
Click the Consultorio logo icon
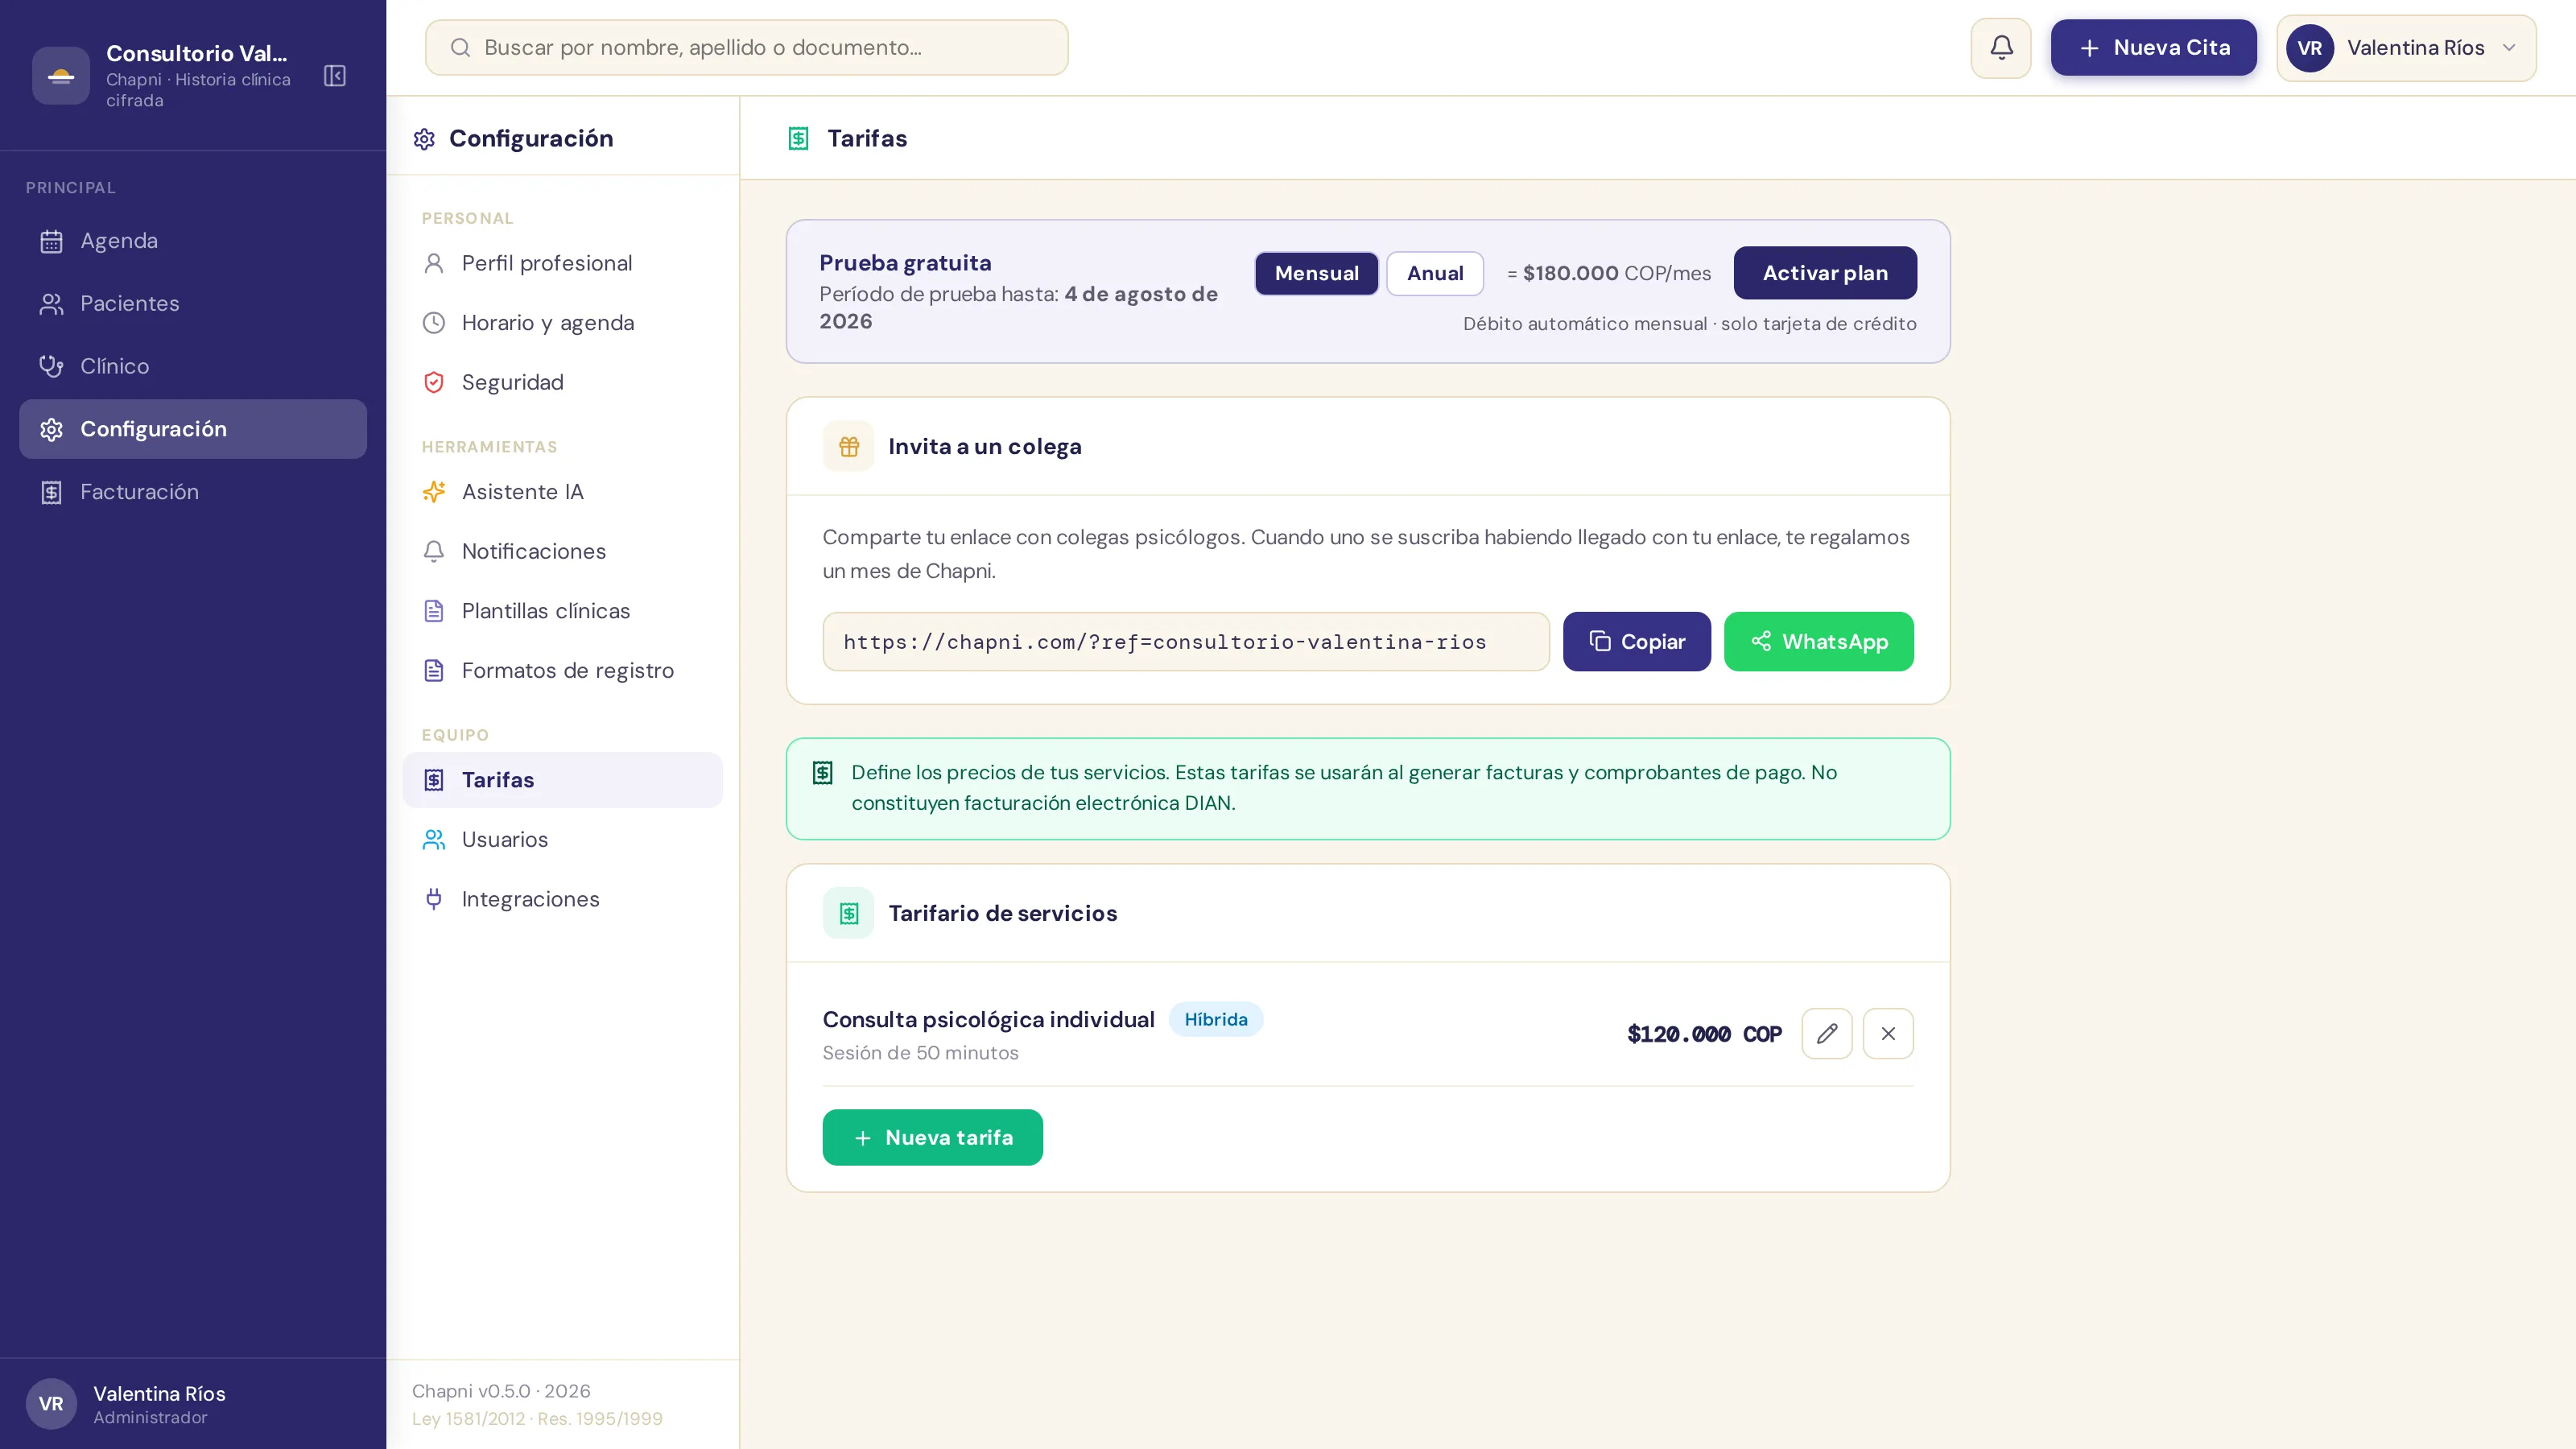[x=61, y=76]
